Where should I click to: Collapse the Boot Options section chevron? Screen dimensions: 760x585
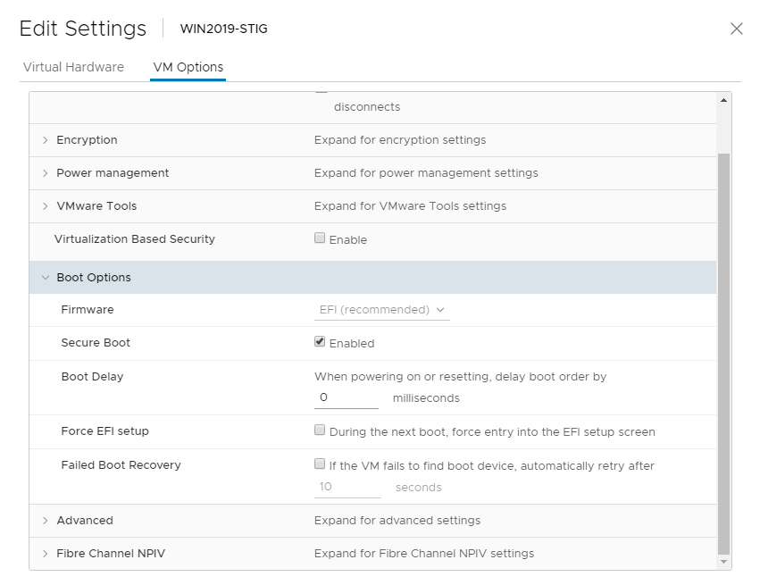[45, 278]
